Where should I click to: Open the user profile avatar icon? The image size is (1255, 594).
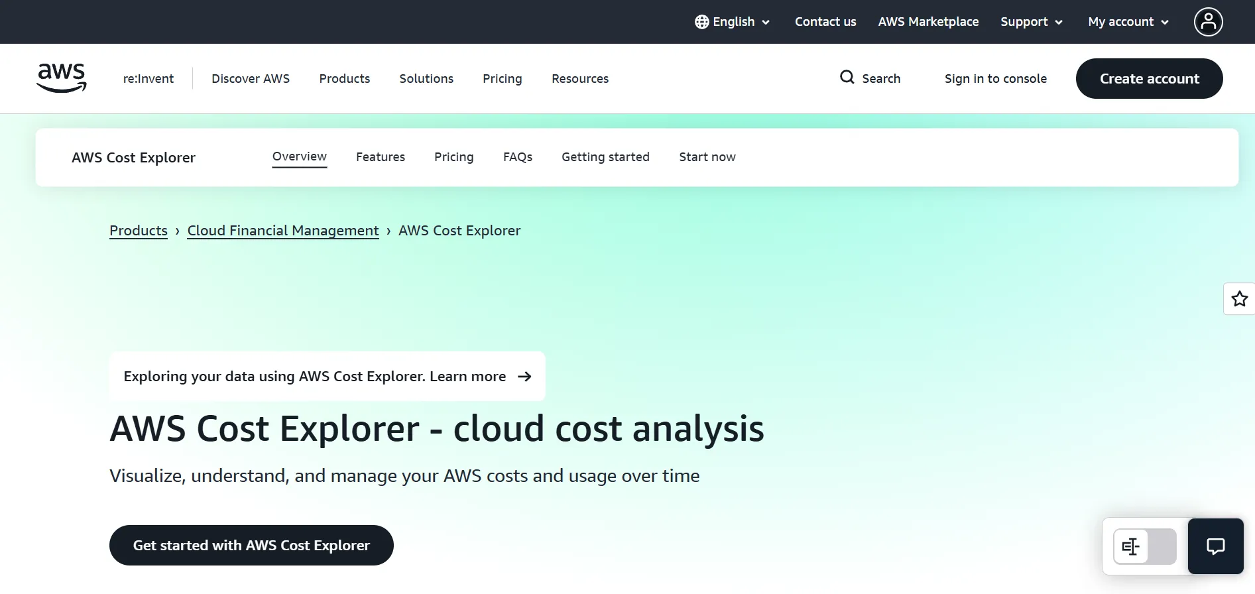click(x=1208, y=22)
